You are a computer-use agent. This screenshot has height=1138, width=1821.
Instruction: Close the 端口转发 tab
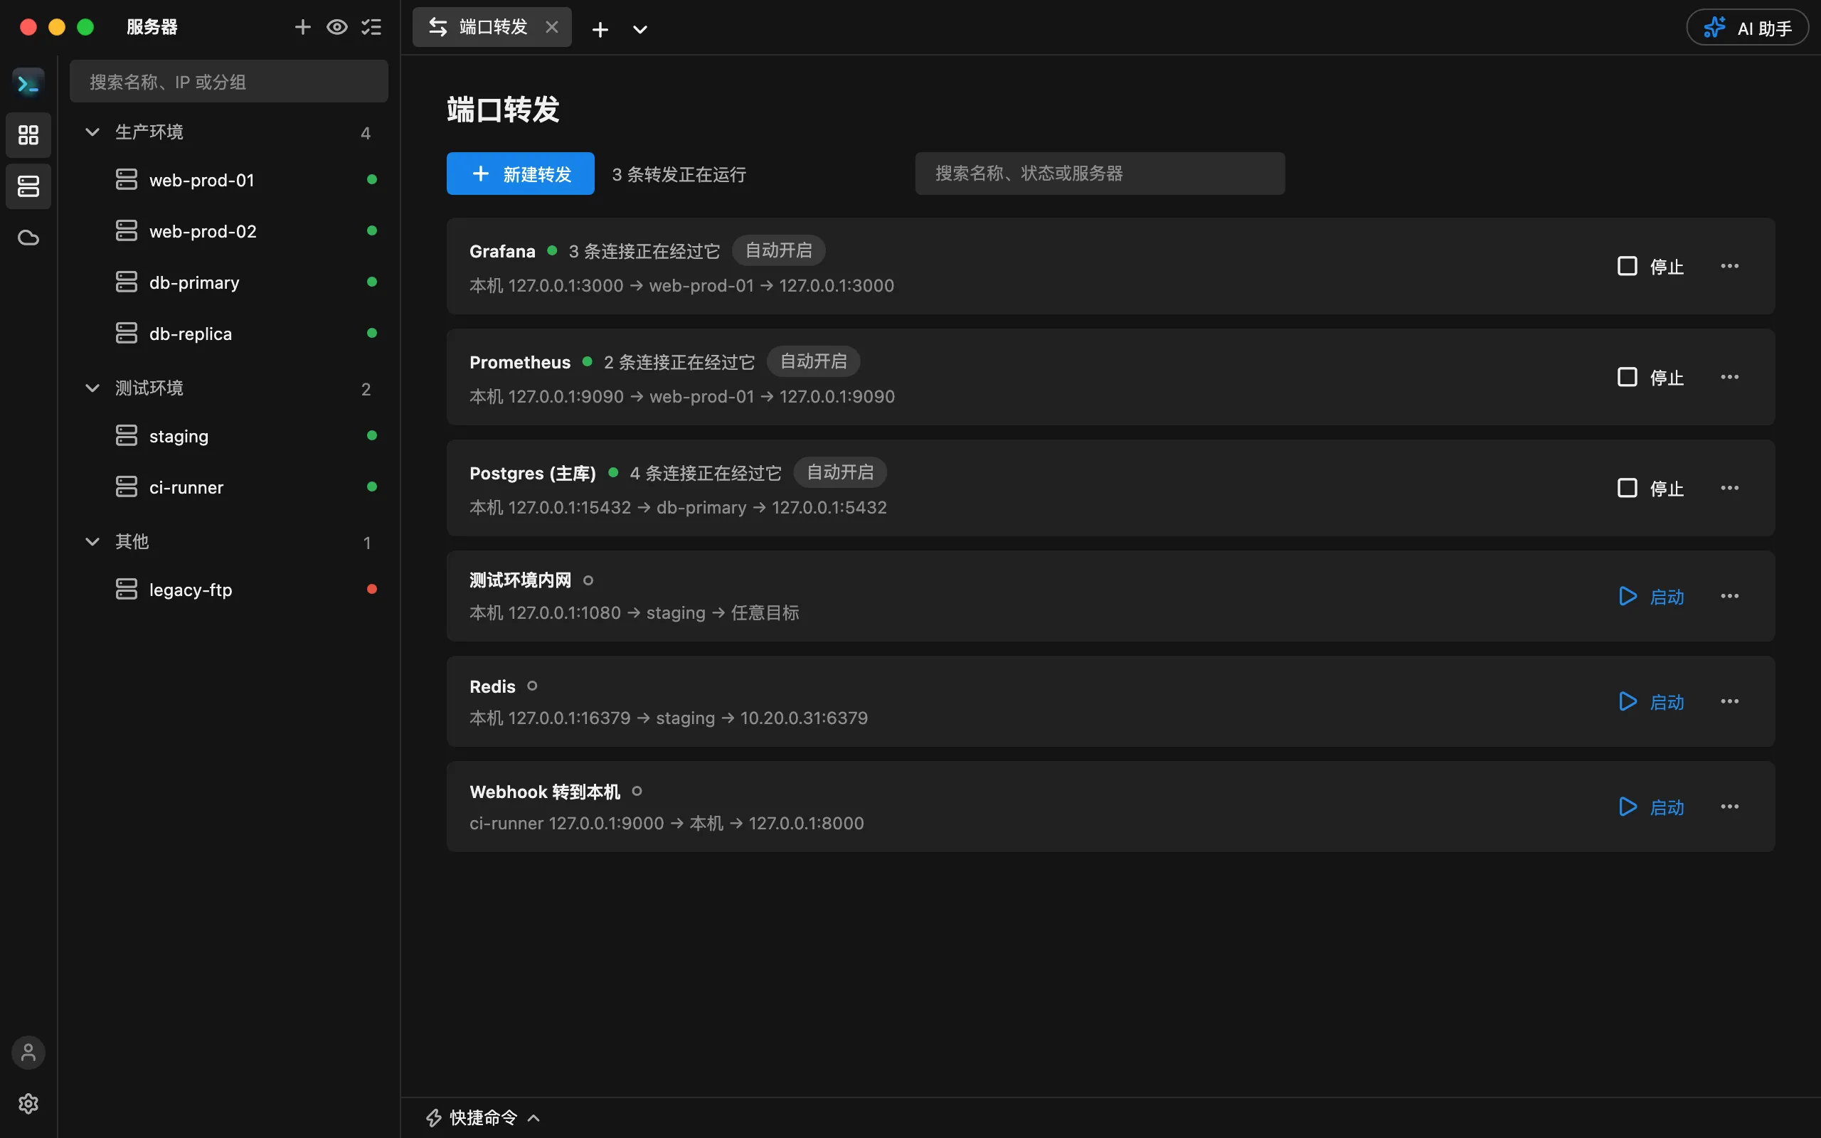(551, 27)
